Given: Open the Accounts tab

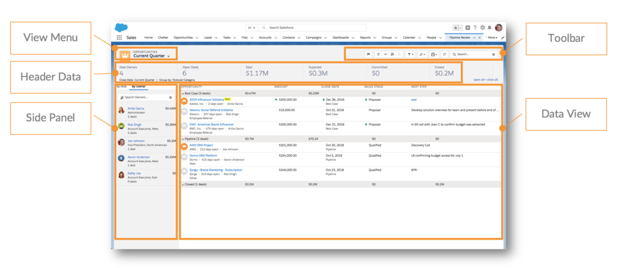Looking at the screenshot, I should pyautogui.click(x=265, y=38).
